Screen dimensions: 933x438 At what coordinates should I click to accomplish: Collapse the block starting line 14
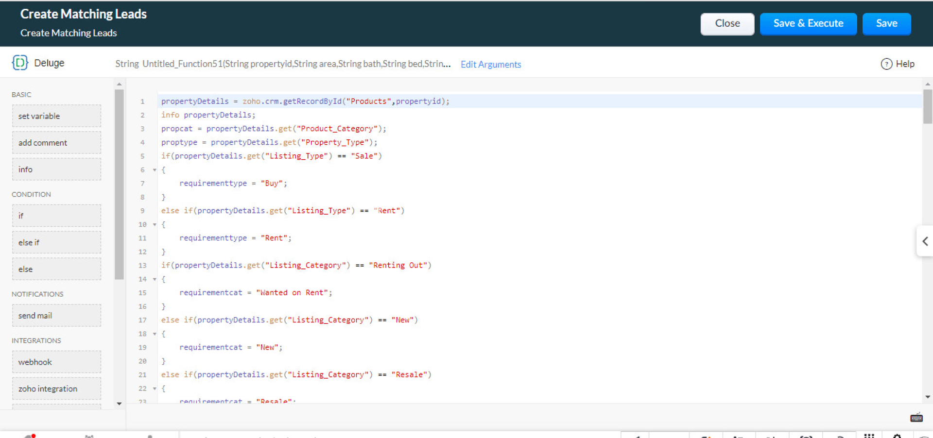(x=155, y=279)
